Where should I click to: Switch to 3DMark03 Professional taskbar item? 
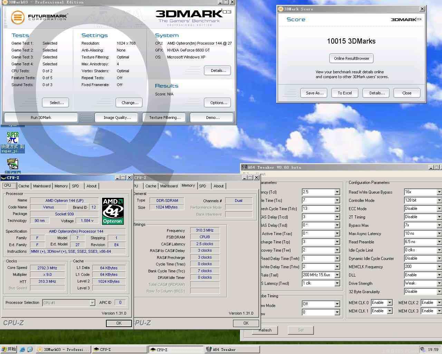63,350
